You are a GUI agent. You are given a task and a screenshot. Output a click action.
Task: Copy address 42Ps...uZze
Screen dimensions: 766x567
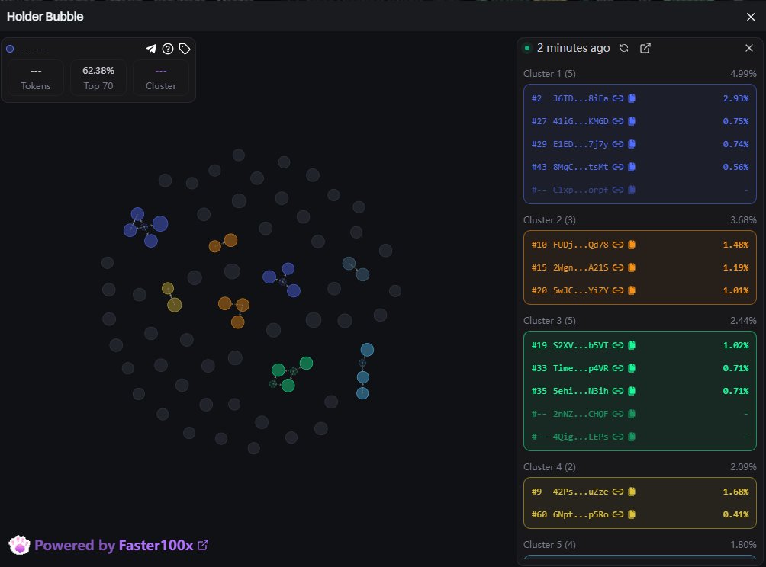coord(632,492)
